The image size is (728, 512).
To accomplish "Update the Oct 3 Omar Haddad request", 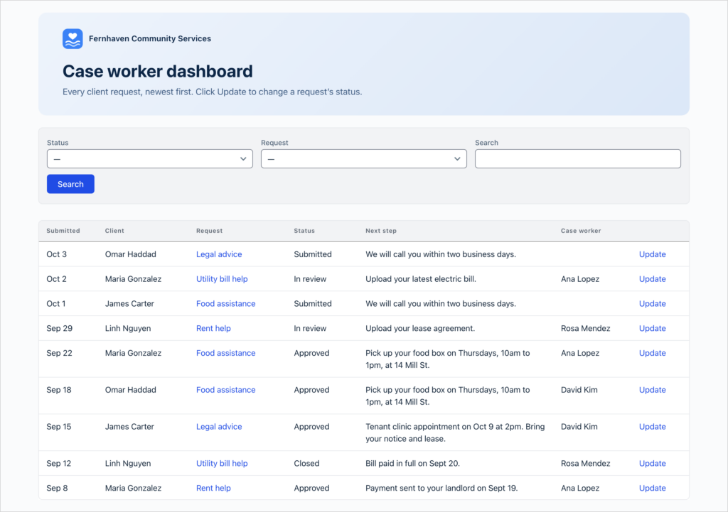I will pyautogui.click(x=652, y=254).
